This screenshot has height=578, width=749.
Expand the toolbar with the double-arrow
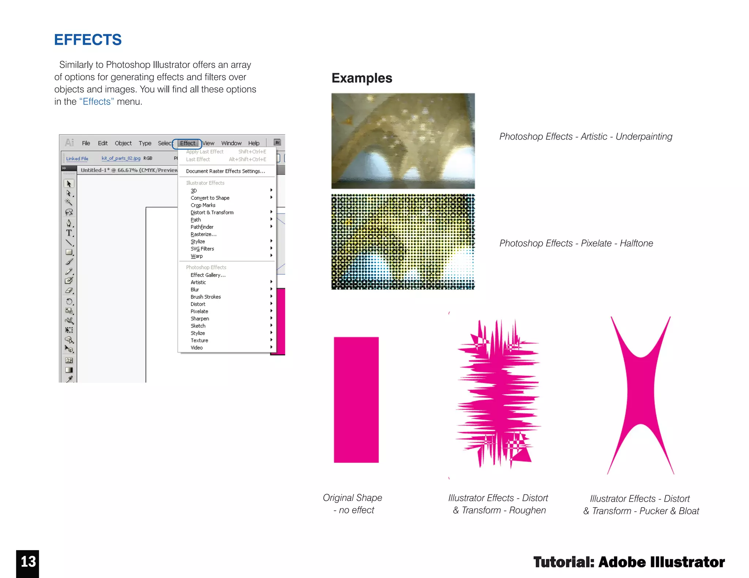(x=64, y=168)
